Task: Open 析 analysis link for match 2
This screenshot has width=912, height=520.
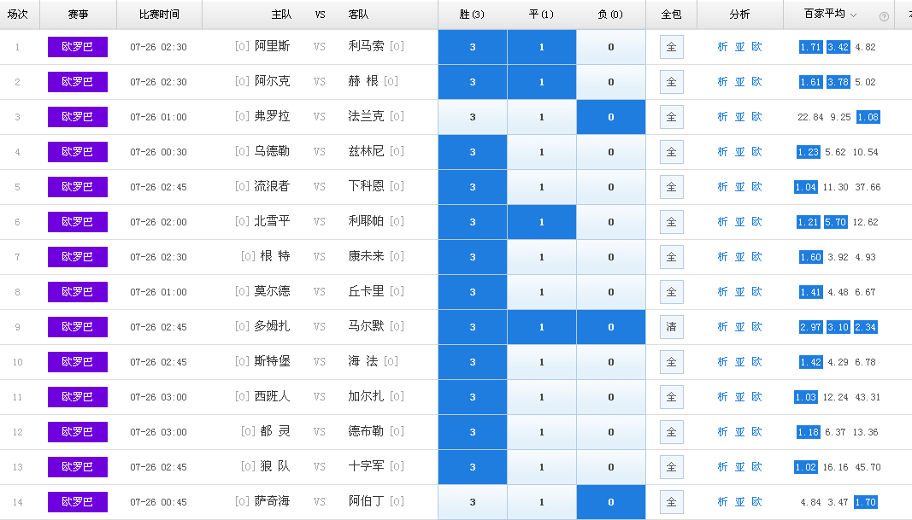Action: point(722,82)
